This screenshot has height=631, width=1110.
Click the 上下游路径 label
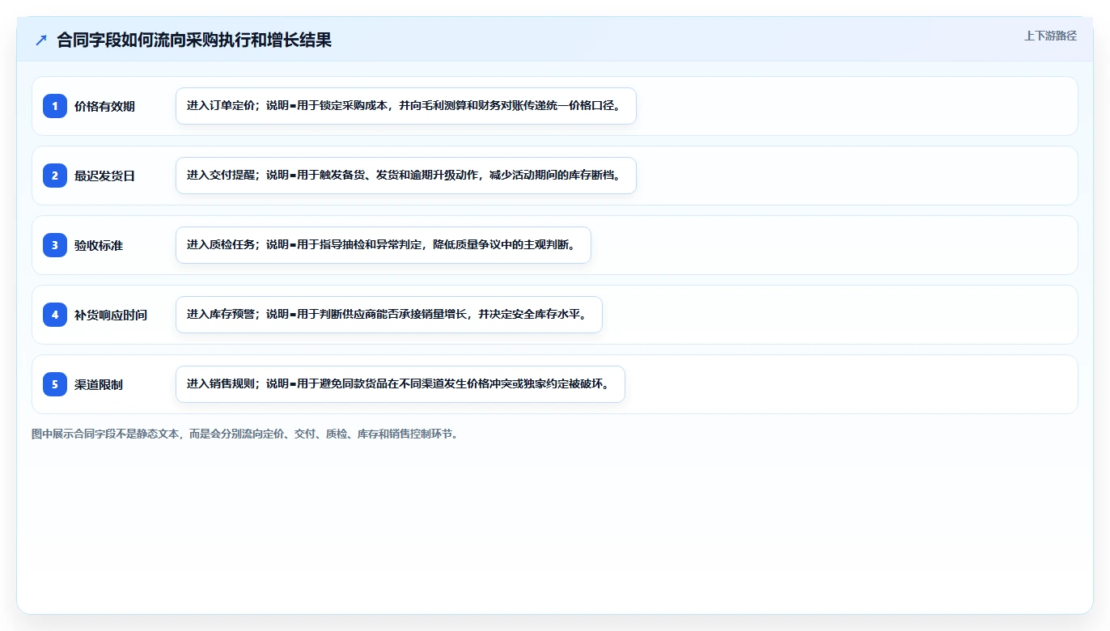(x=1050, y=36)
